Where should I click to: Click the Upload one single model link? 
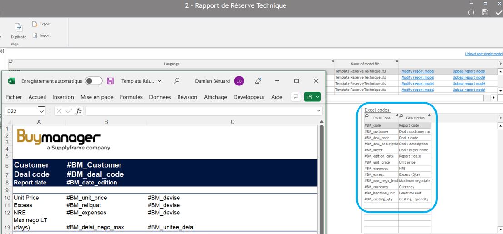(x=483, y=54)
